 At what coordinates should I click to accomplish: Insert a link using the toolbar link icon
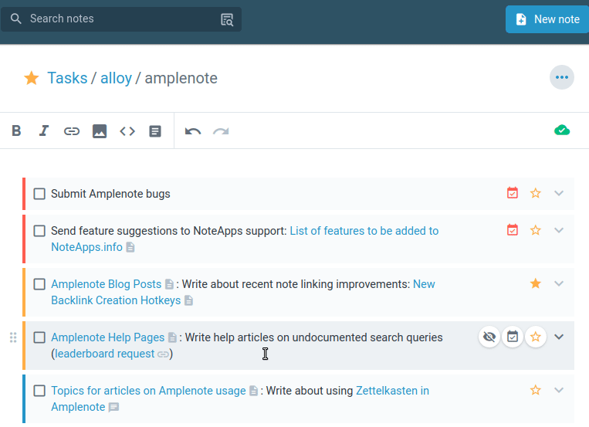[71, 130]
